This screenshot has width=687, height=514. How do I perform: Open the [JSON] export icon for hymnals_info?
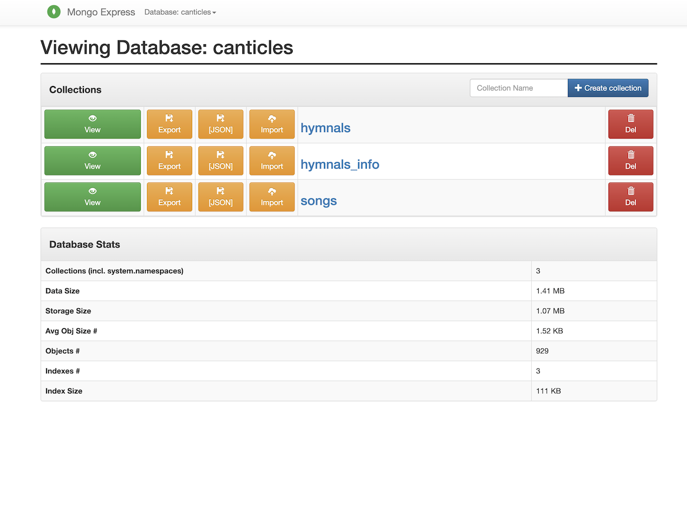pyautogui.click(x=221, y=154)
